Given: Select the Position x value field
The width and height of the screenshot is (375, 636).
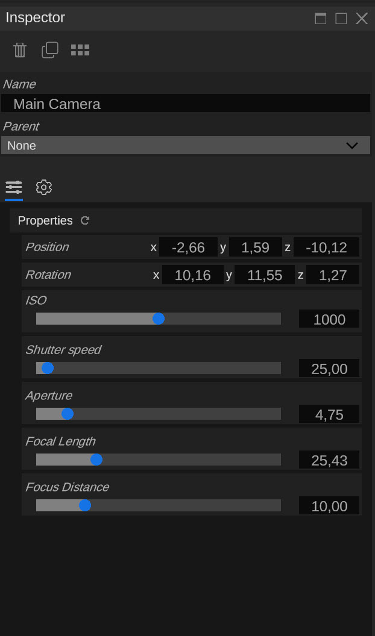Looking at the screenshot, I should tap(188, 247).
